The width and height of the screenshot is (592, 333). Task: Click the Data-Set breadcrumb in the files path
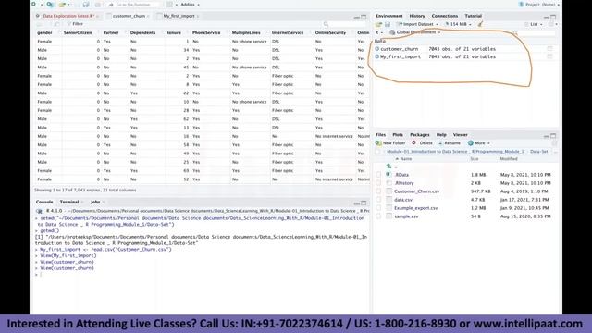tap(538, 152)
